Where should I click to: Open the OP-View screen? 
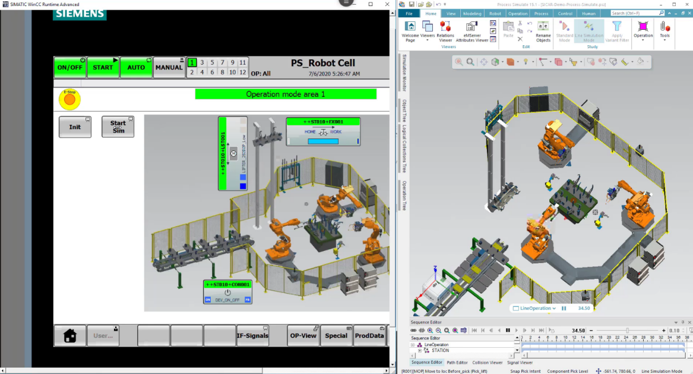click(x=303, y=335)
